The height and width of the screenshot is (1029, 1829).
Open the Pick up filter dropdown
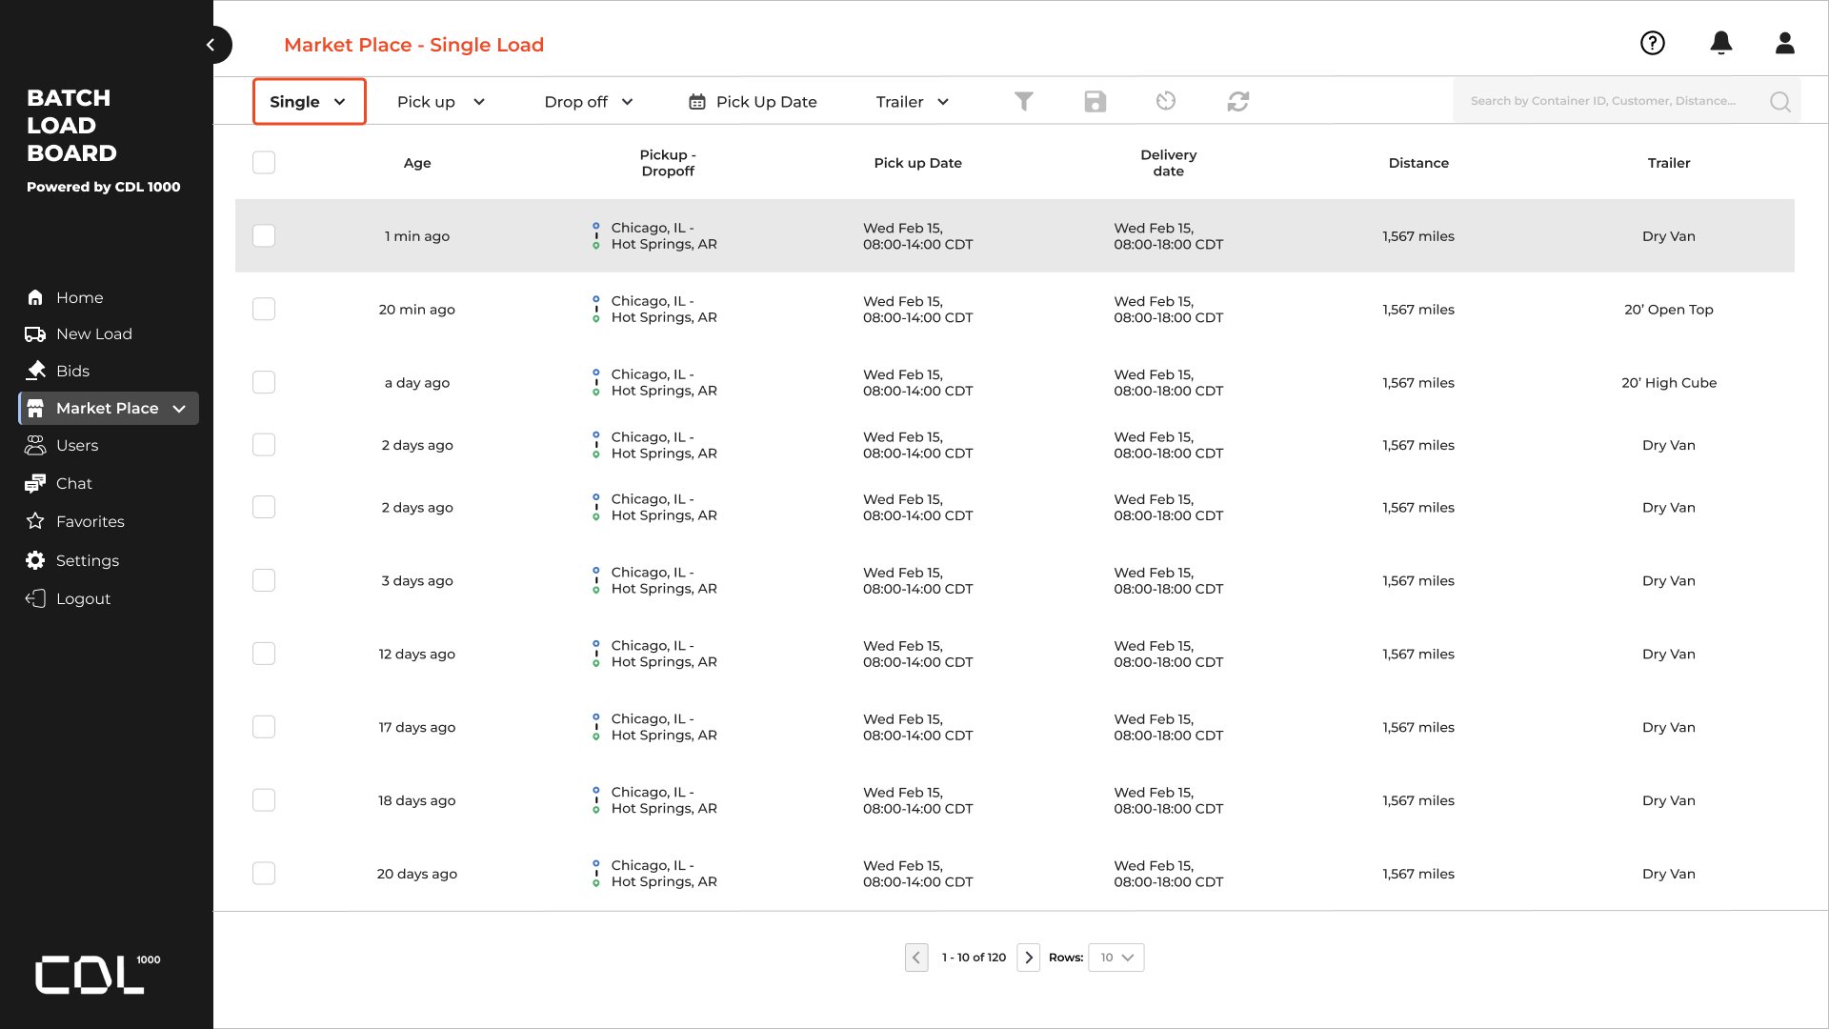point(441,102)
